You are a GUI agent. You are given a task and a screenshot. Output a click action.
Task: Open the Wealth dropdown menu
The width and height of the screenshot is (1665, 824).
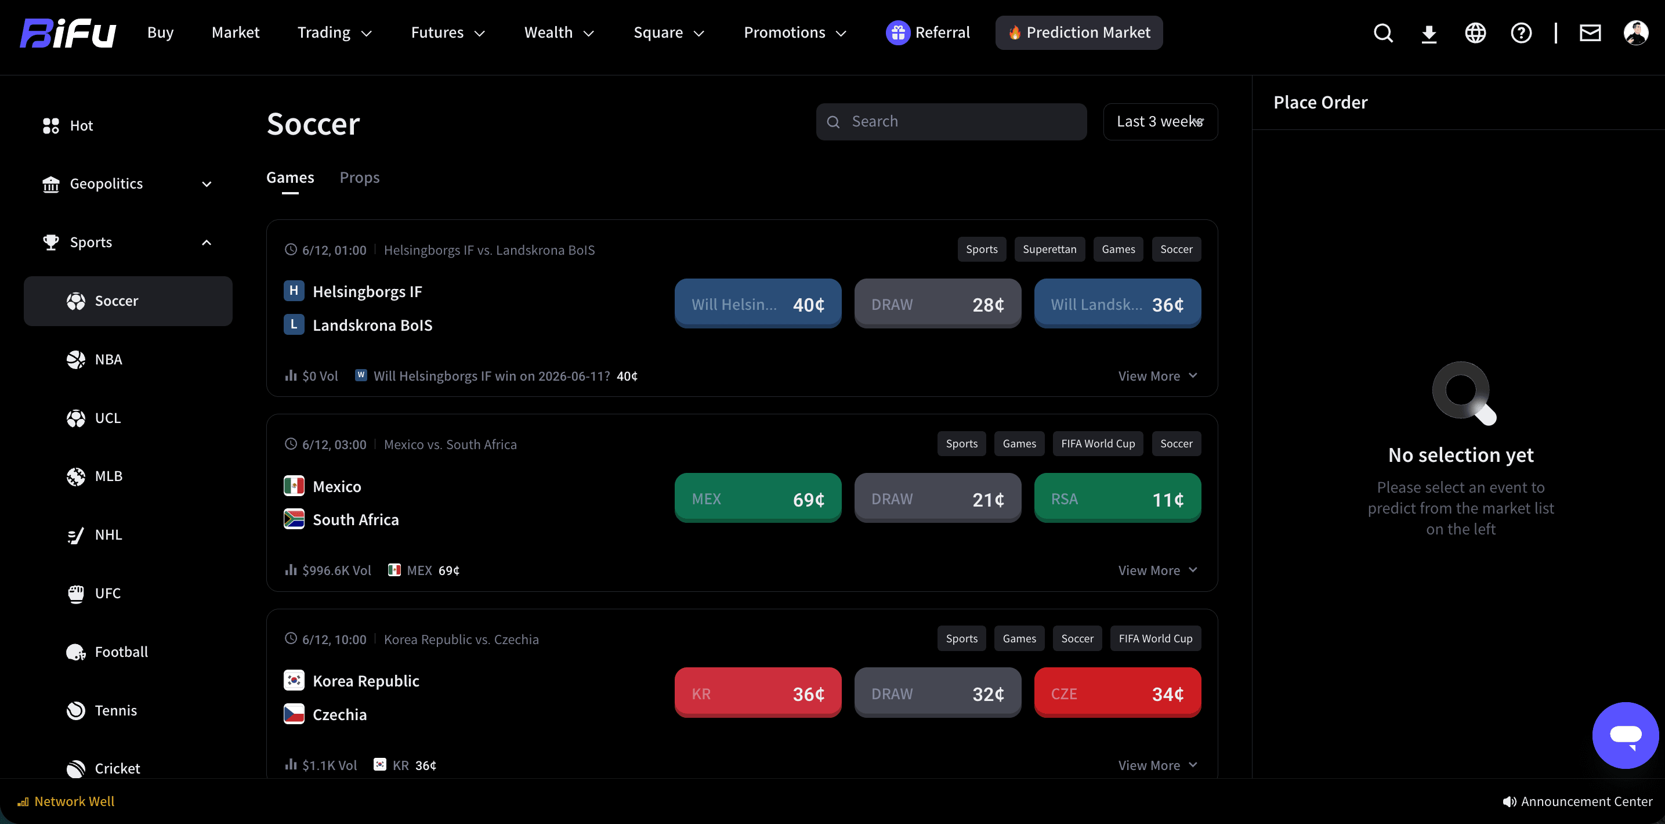(559, 33)
